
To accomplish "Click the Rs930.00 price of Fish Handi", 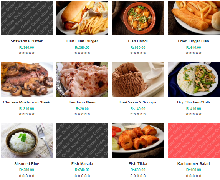I will pos(138,47).
